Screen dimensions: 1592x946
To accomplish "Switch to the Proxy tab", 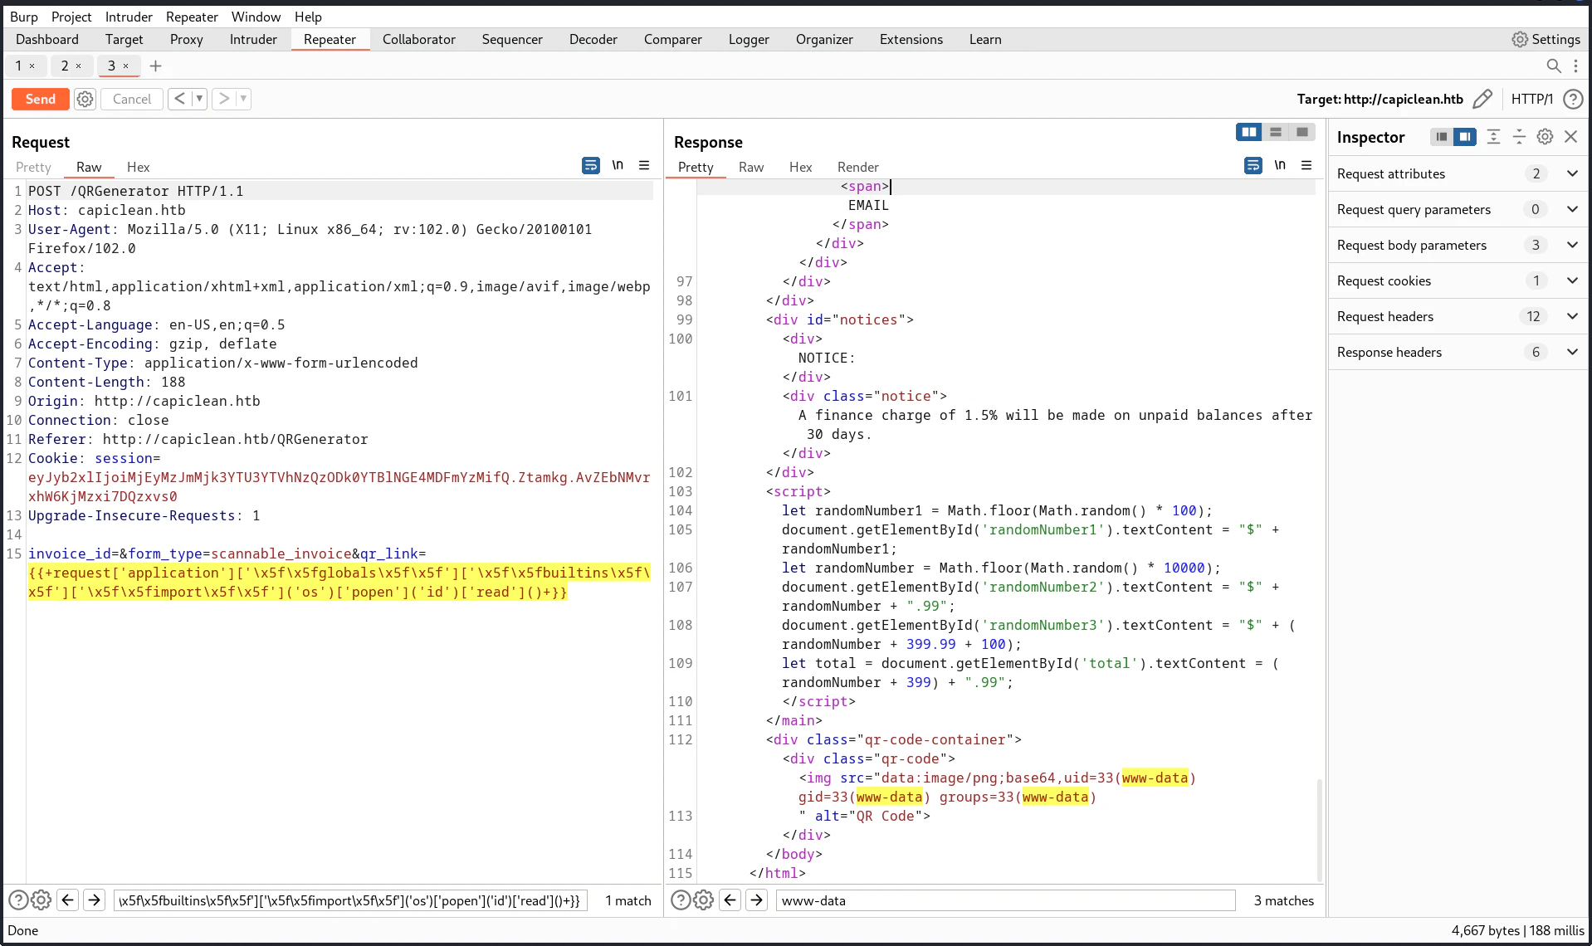I will (186, 39).
